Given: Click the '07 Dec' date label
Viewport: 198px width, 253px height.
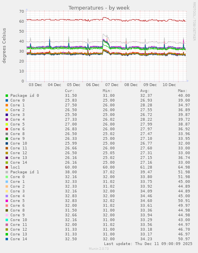Looking at the screenshot, I should 112,85.
